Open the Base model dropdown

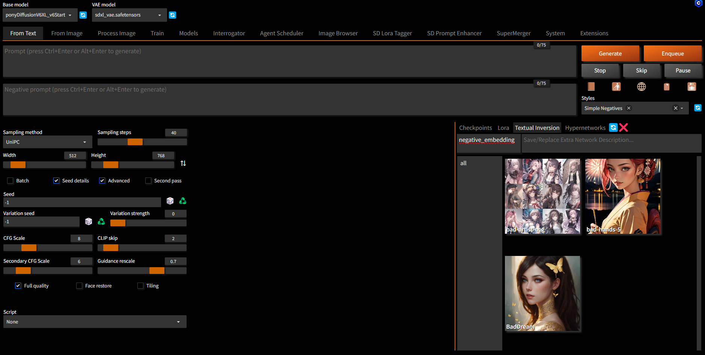click(40, 15)
